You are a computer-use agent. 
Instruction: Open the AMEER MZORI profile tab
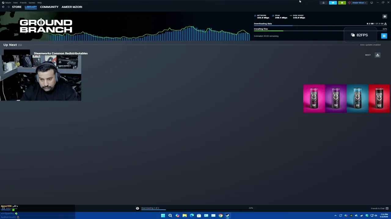[72, 7]
